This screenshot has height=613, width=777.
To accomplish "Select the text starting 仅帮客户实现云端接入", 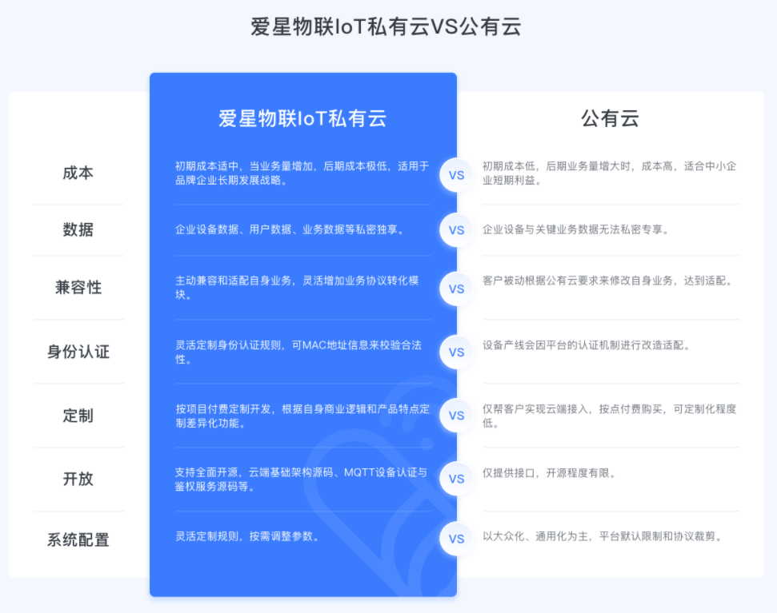I will pos(610,416).
